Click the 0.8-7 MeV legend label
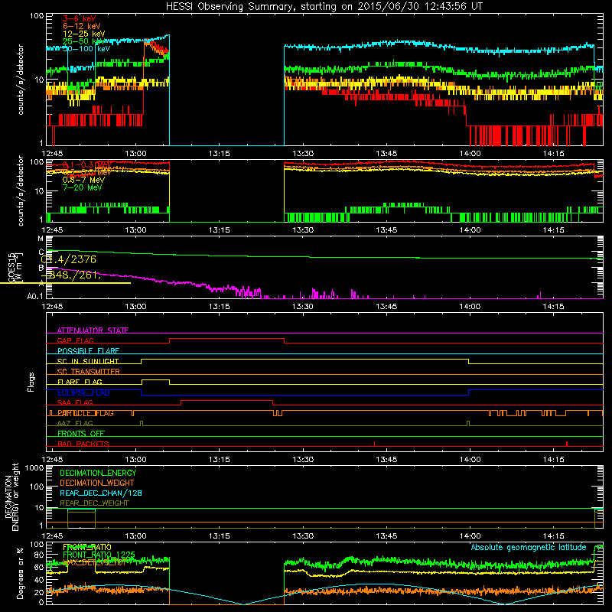Image resolution: width=612 pixels, height=612 pixels. coord(83,180)
